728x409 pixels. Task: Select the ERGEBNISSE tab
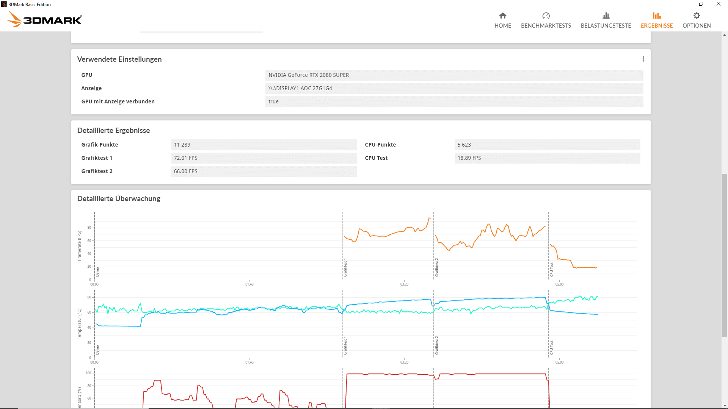[657, 20]
